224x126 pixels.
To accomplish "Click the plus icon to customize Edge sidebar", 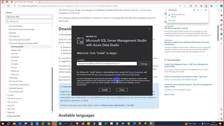I will point(222,44).
